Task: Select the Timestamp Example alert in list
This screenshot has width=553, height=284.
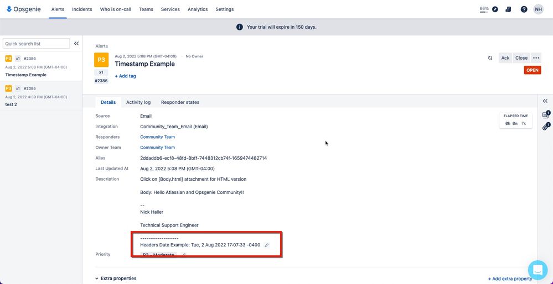Action: point(41,66)
